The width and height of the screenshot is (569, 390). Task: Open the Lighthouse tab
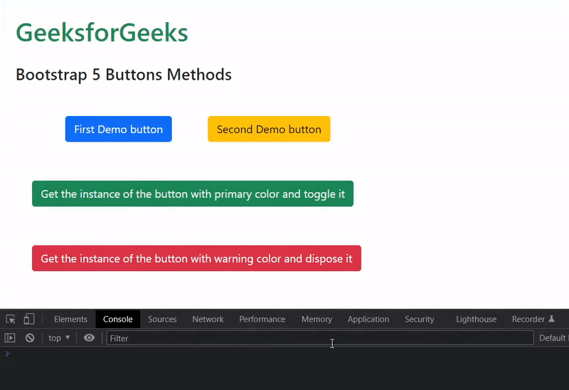point(476,320)
